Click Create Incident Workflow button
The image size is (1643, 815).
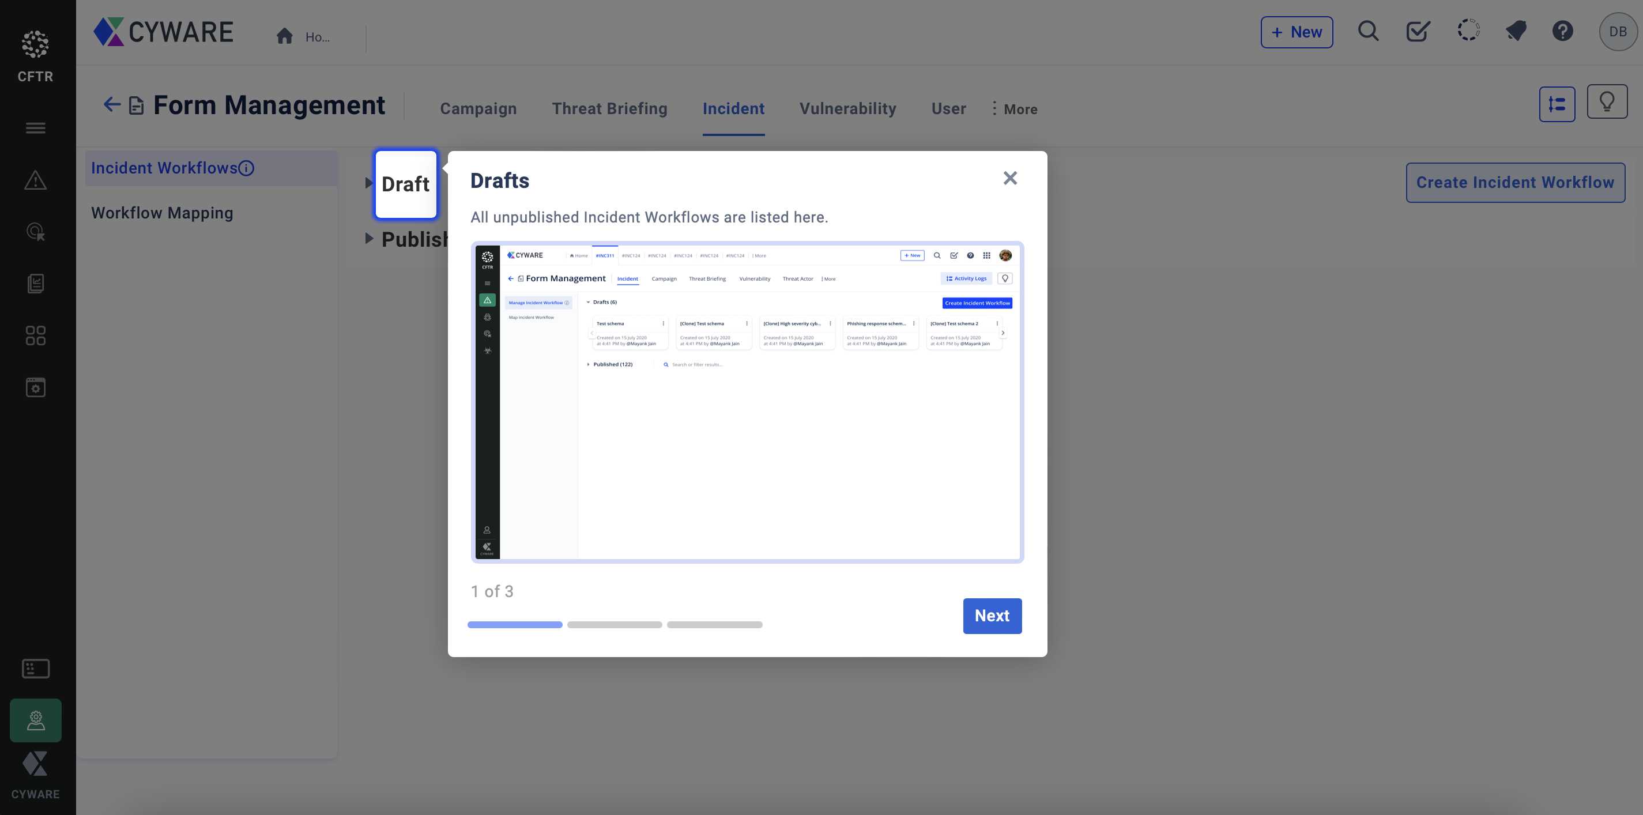(1515, 182)
